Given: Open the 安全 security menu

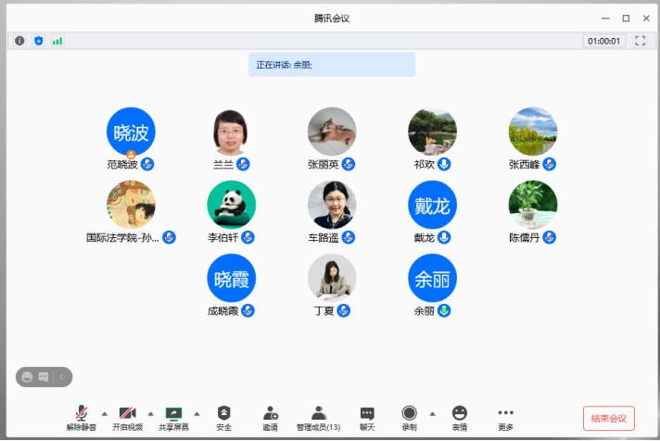Looking at the screenshot, I should click(224, 418).
